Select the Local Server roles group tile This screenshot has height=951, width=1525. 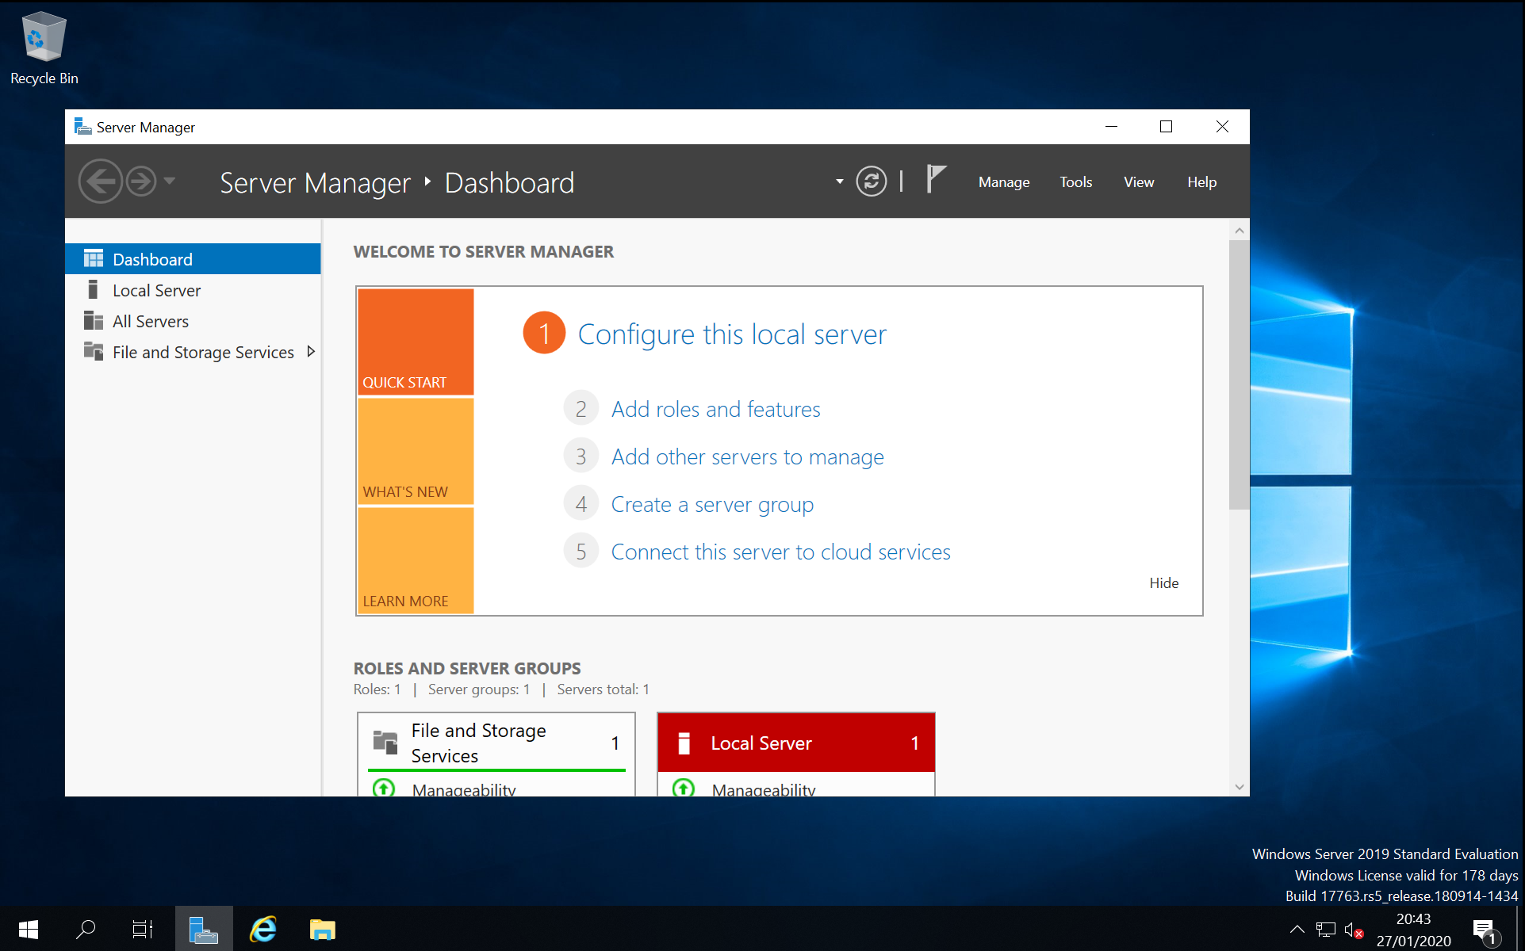click(797, 742)
